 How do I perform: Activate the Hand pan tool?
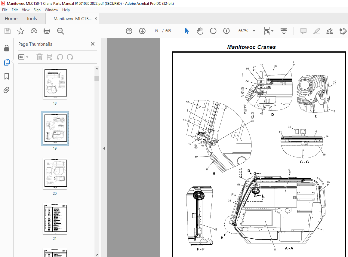(x=200, y=31)
